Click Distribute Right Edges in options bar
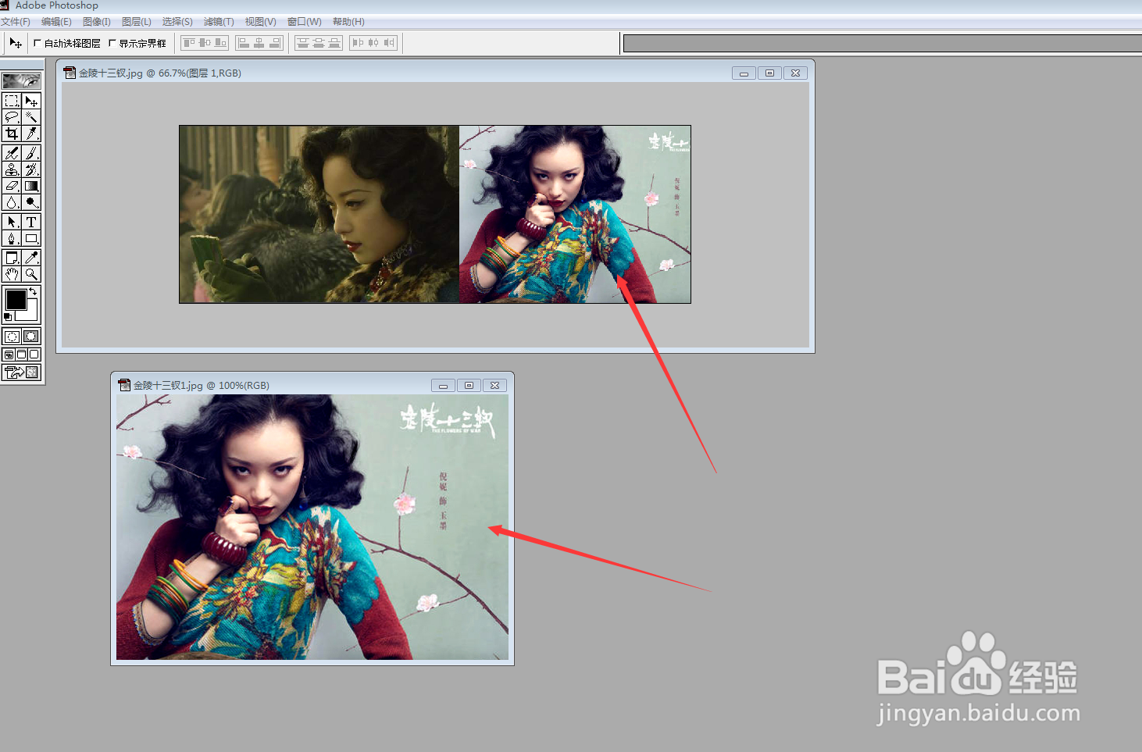Image resolution: width=1142 pixels, height=752 pixels. pyautogui.click(x=389, y=42)
